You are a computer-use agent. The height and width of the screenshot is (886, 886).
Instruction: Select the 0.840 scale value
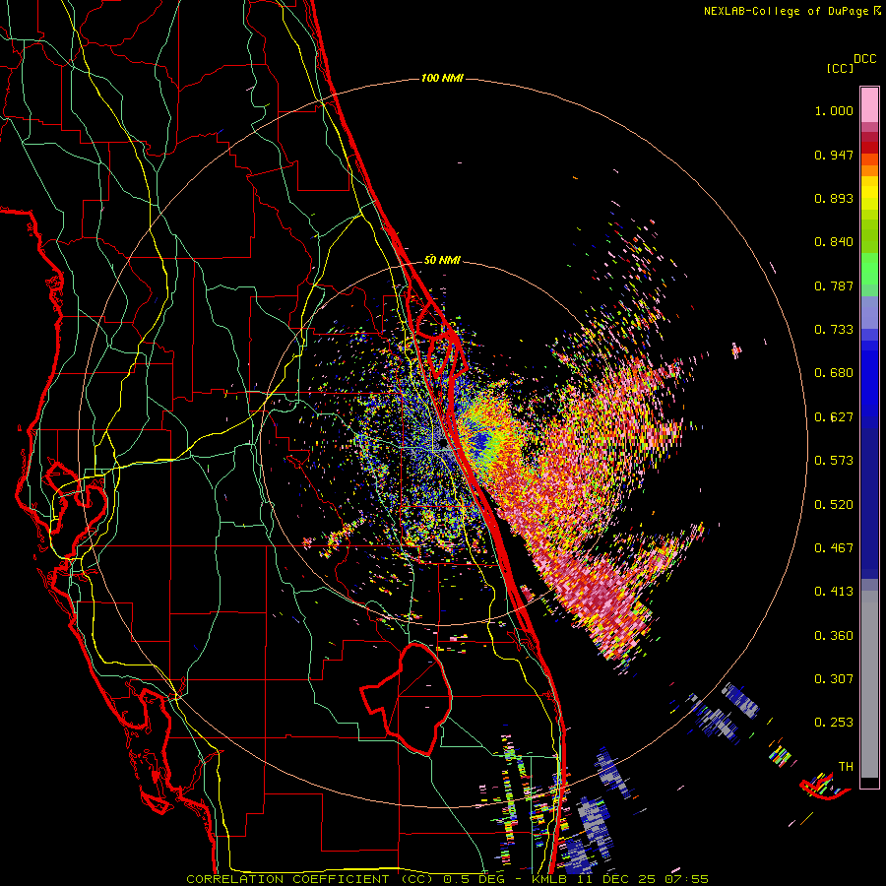coord(834,242)
